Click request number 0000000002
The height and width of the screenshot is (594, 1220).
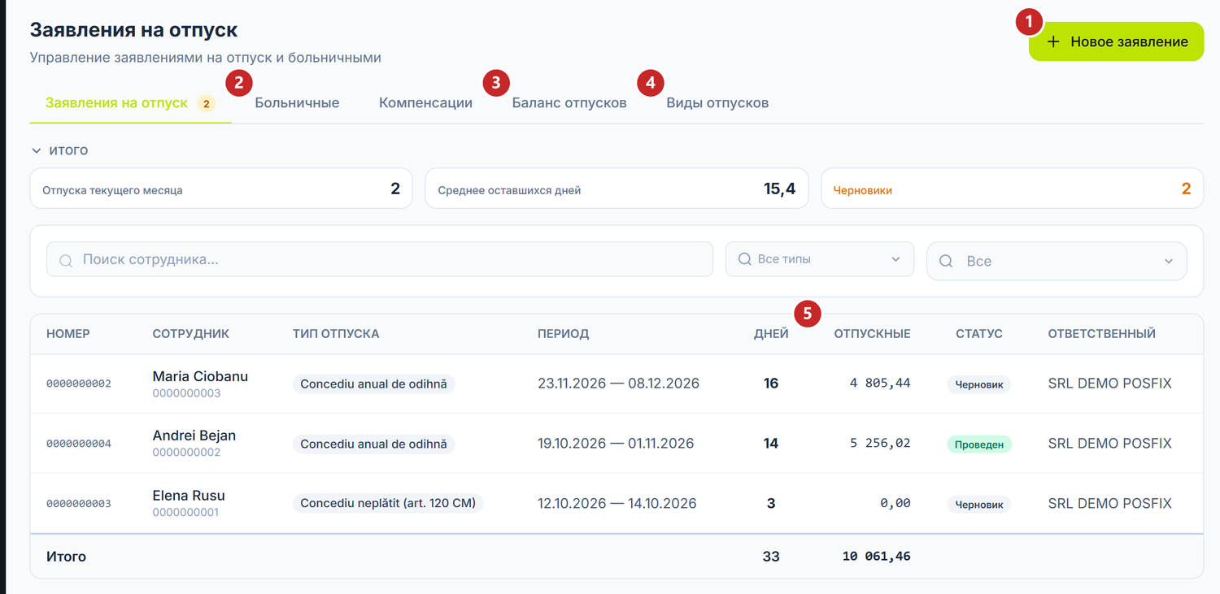click(79, 384)
